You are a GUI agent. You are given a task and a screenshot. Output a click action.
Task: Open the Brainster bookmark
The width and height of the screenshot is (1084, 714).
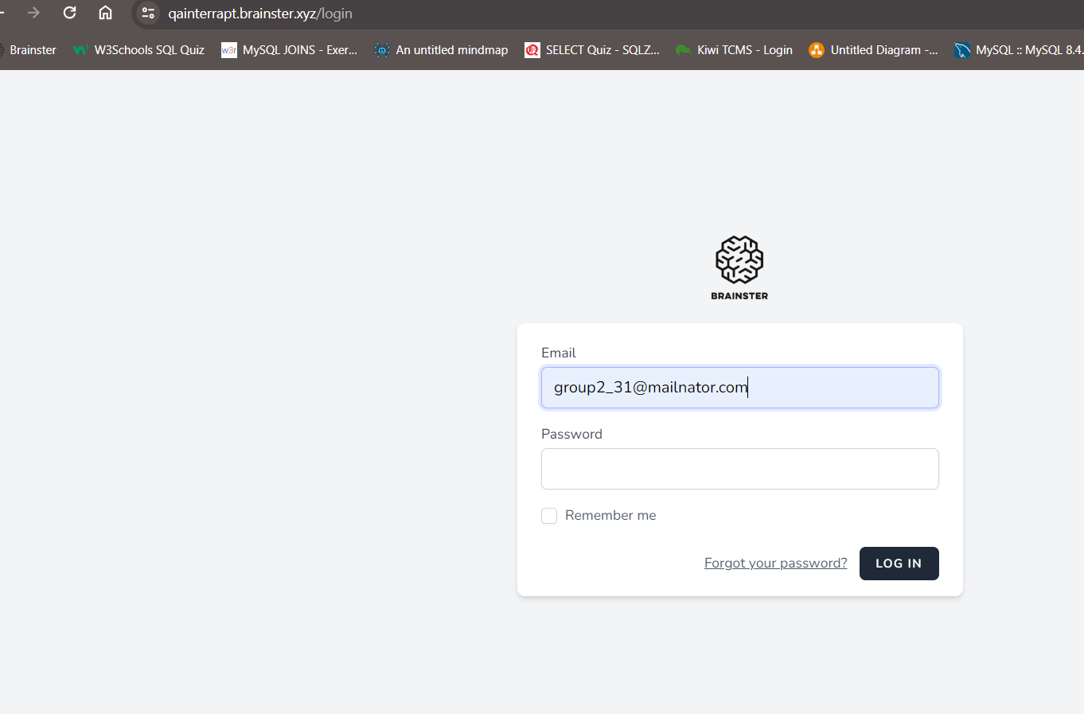pos(29,50)
